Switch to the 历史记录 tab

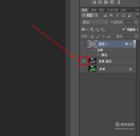pos(113,10)
